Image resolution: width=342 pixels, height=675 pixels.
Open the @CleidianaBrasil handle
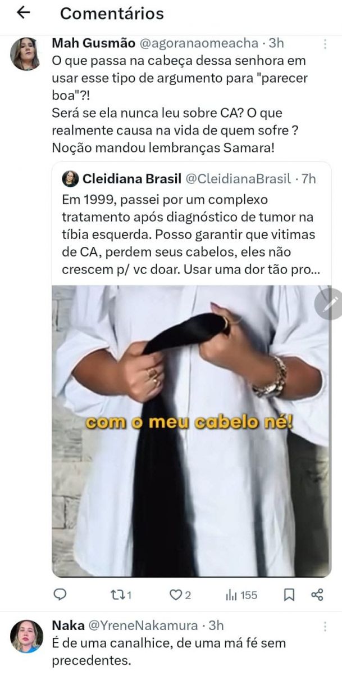238,179
